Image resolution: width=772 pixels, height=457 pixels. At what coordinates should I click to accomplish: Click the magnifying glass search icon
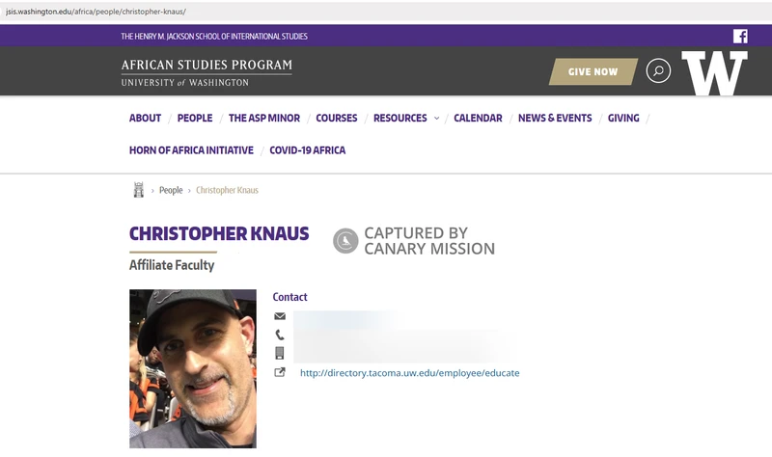coord(658,70)
